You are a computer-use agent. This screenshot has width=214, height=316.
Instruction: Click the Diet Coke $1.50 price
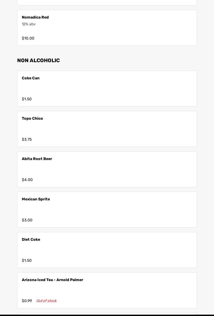(27, 261)
